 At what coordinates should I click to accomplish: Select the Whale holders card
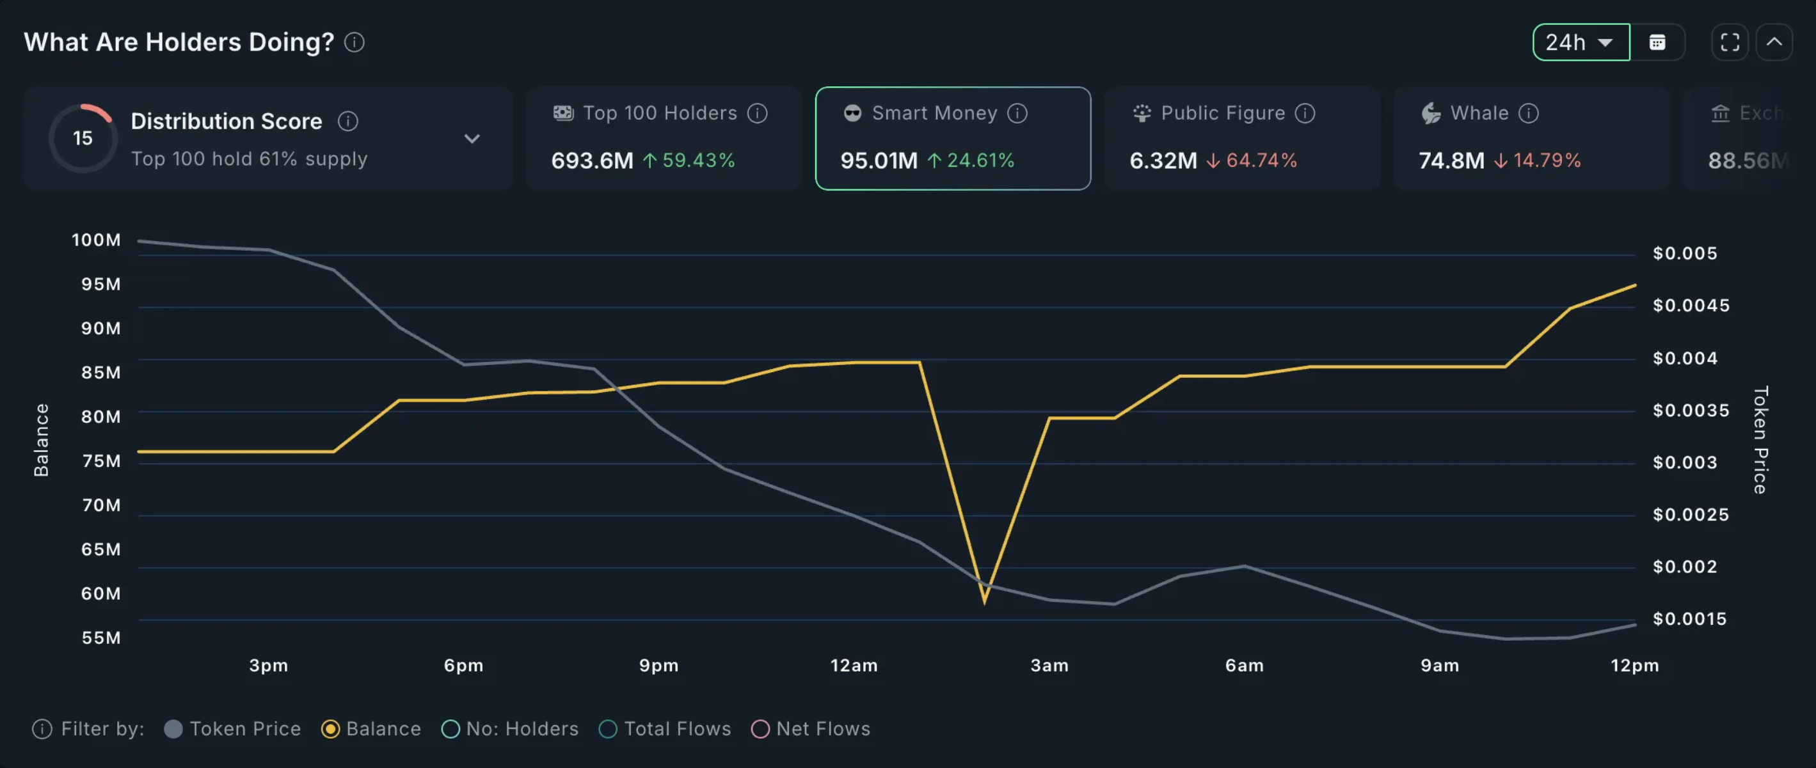[x=1531, y=138]
